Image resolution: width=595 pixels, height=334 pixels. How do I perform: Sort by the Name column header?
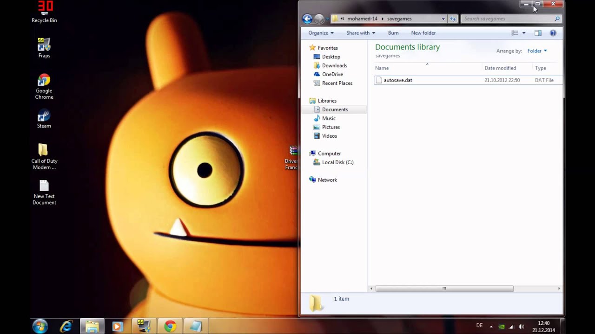click(382, 68)
